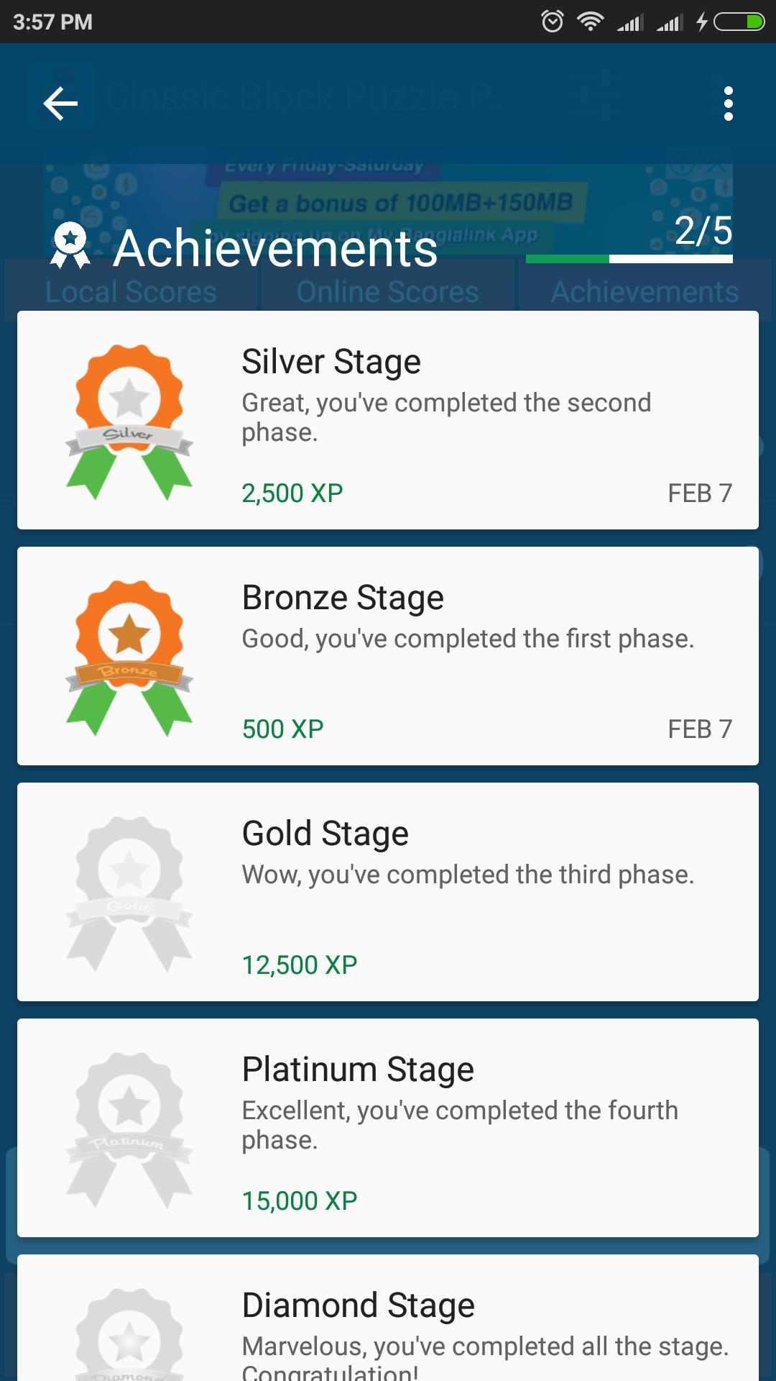The width and height of the screenshot is (776, 1381).
Task: Tap the alarm clock status icon
Action: [x=552, y=22]
